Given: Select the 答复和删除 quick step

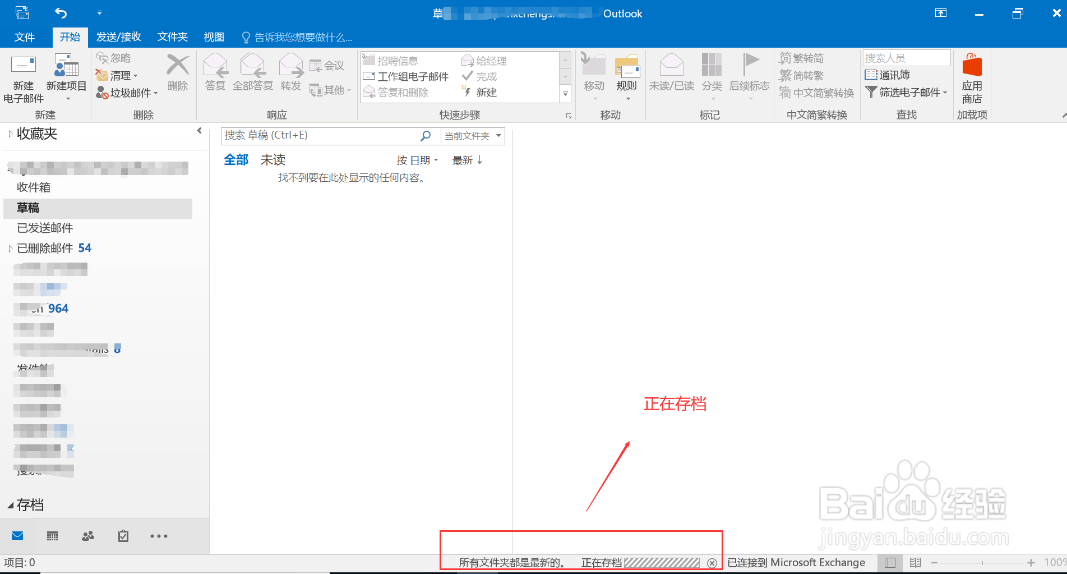Looking at the screenshot, I should pyautogui.click(x=396, y=92).
